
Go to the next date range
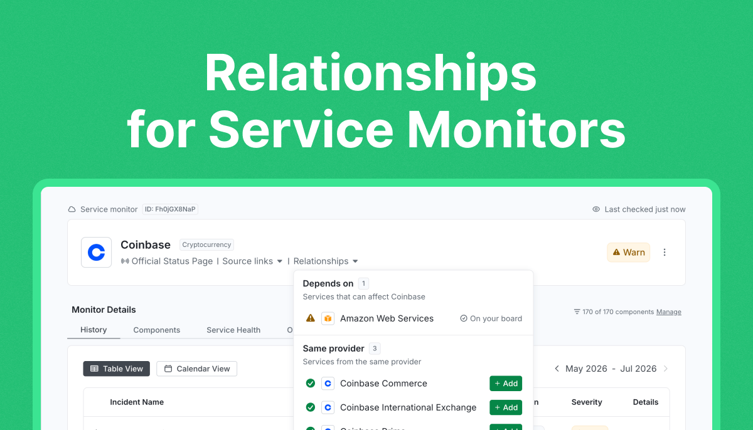(x=666, y=369)
